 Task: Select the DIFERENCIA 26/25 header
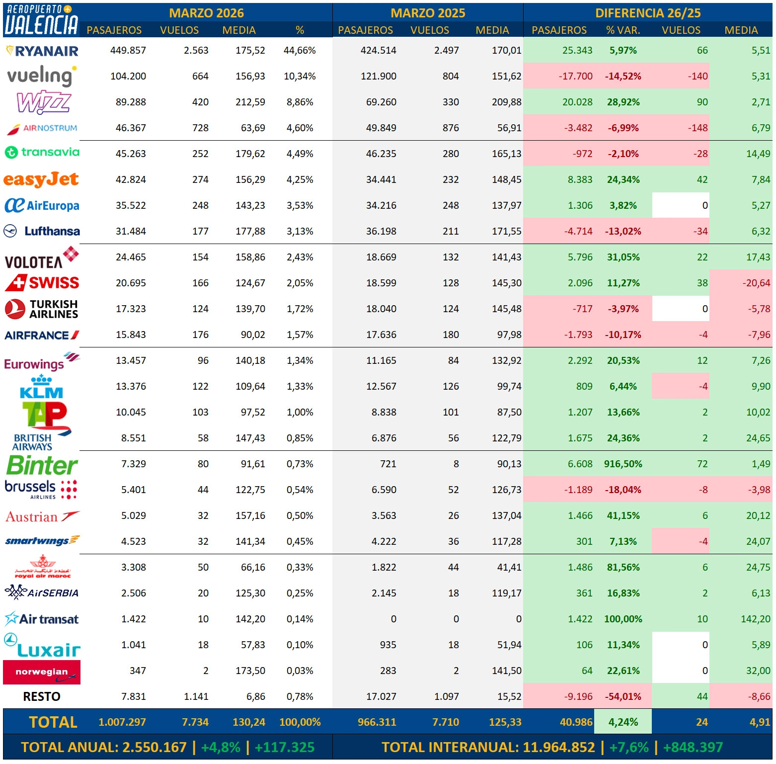648,13
